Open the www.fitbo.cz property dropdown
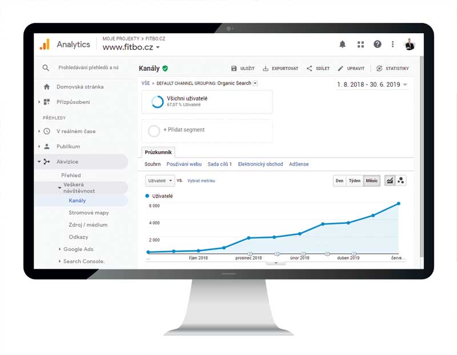The image size is (457, 355). (x=158, y=47)
